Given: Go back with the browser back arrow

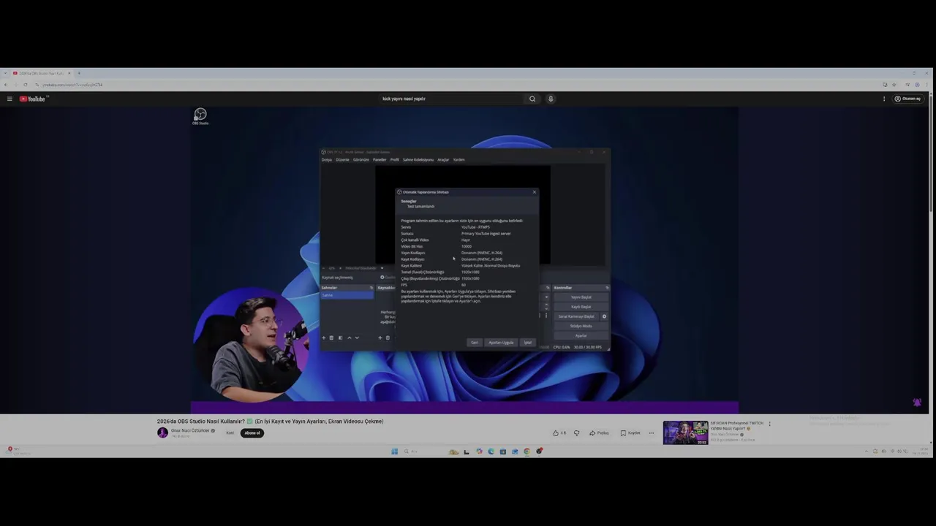Looking at the screenshot, I should (6, 85).
